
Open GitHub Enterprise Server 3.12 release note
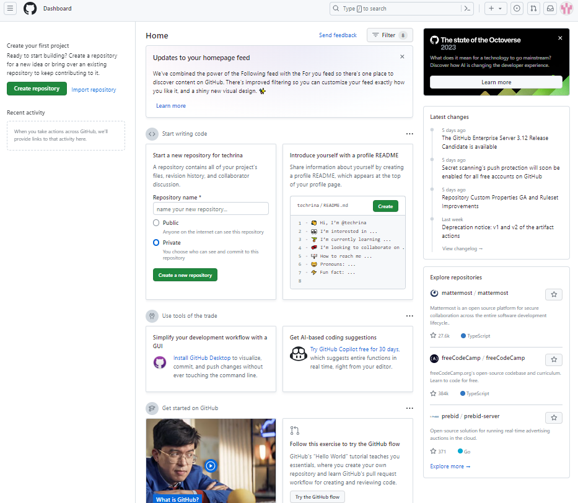point(495,142)
